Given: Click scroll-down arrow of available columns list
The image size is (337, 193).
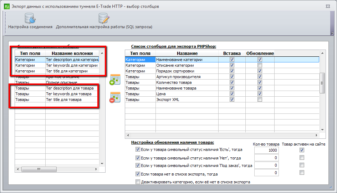Looking at the screenshot, I should 102,164.
